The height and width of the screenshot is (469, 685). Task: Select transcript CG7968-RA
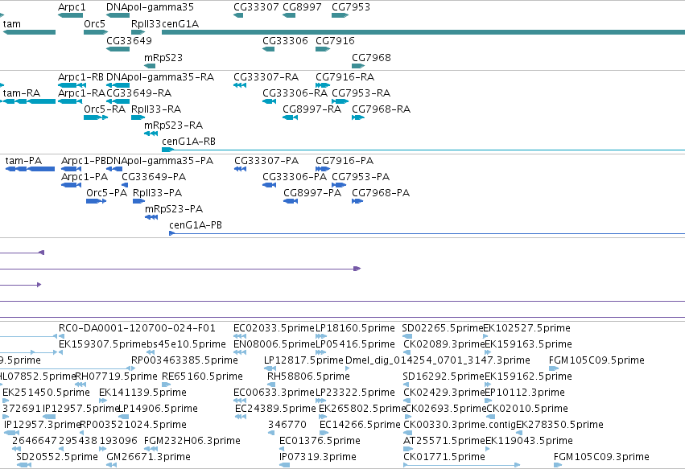coord(381,109)
